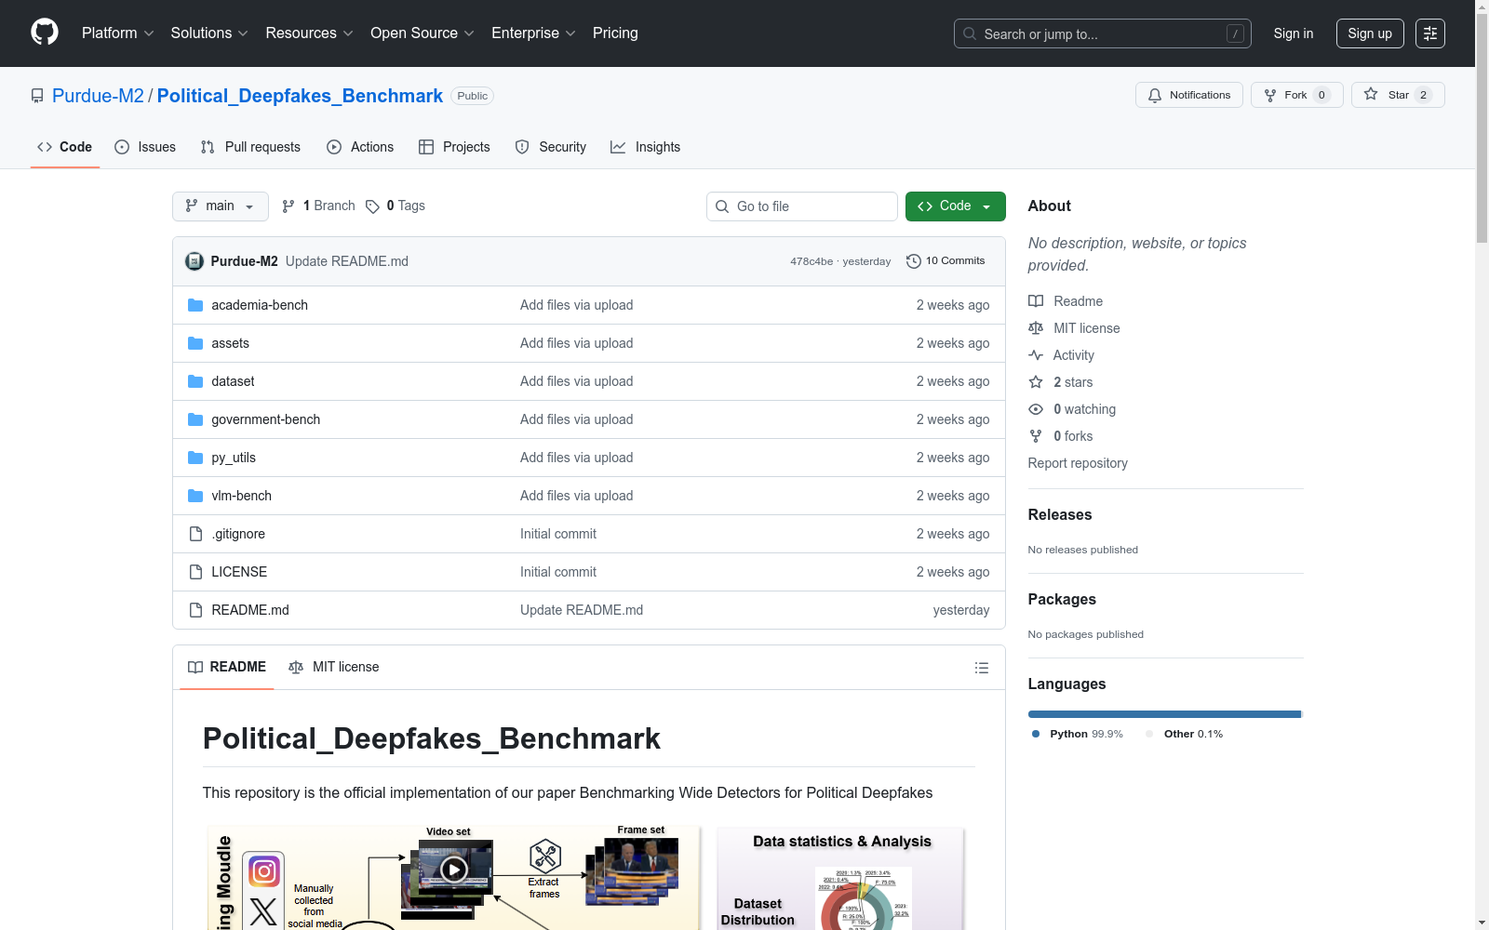Image resolution: width=1489 pixels, height=930 pixels.
Task: Click the Readme book icon in About
Action: tap(1036, 301)
